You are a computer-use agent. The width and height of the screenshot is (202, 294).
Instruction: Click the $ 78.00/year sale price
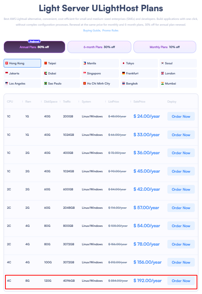pos(146,244)
